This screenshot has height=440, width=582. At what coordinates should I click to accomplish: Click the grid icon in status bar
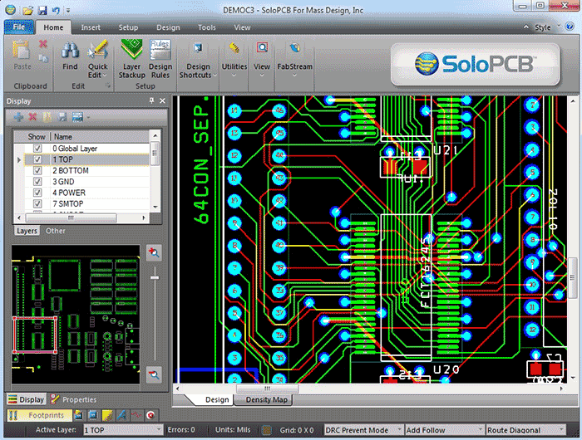coord(266,430)
